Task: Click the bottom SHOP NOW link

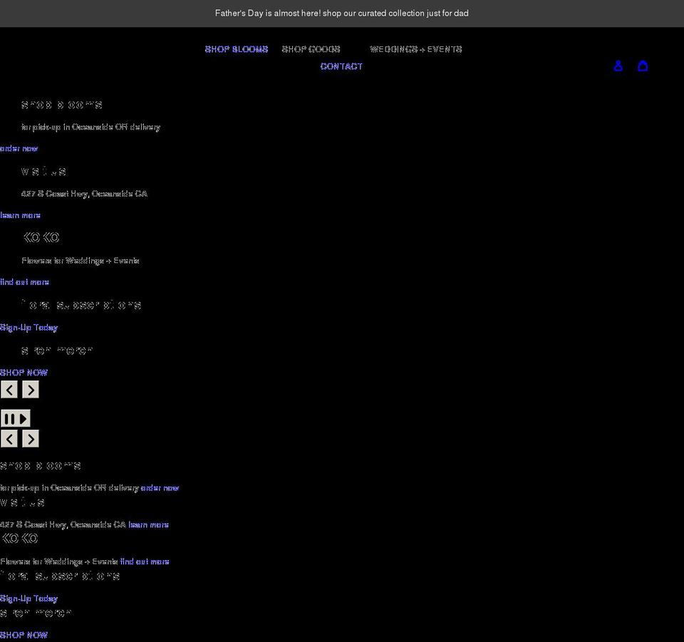Action: pos(24,634)
